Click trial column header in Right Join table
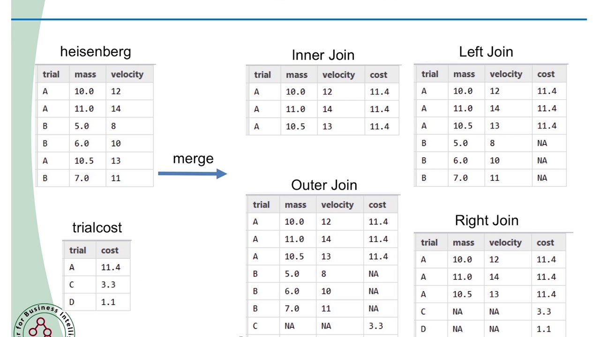600x337 pixels. click(429, 242)
